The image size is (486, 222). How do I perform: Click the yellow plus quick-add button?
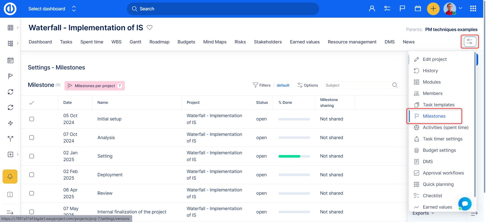[x=433, y=9]
